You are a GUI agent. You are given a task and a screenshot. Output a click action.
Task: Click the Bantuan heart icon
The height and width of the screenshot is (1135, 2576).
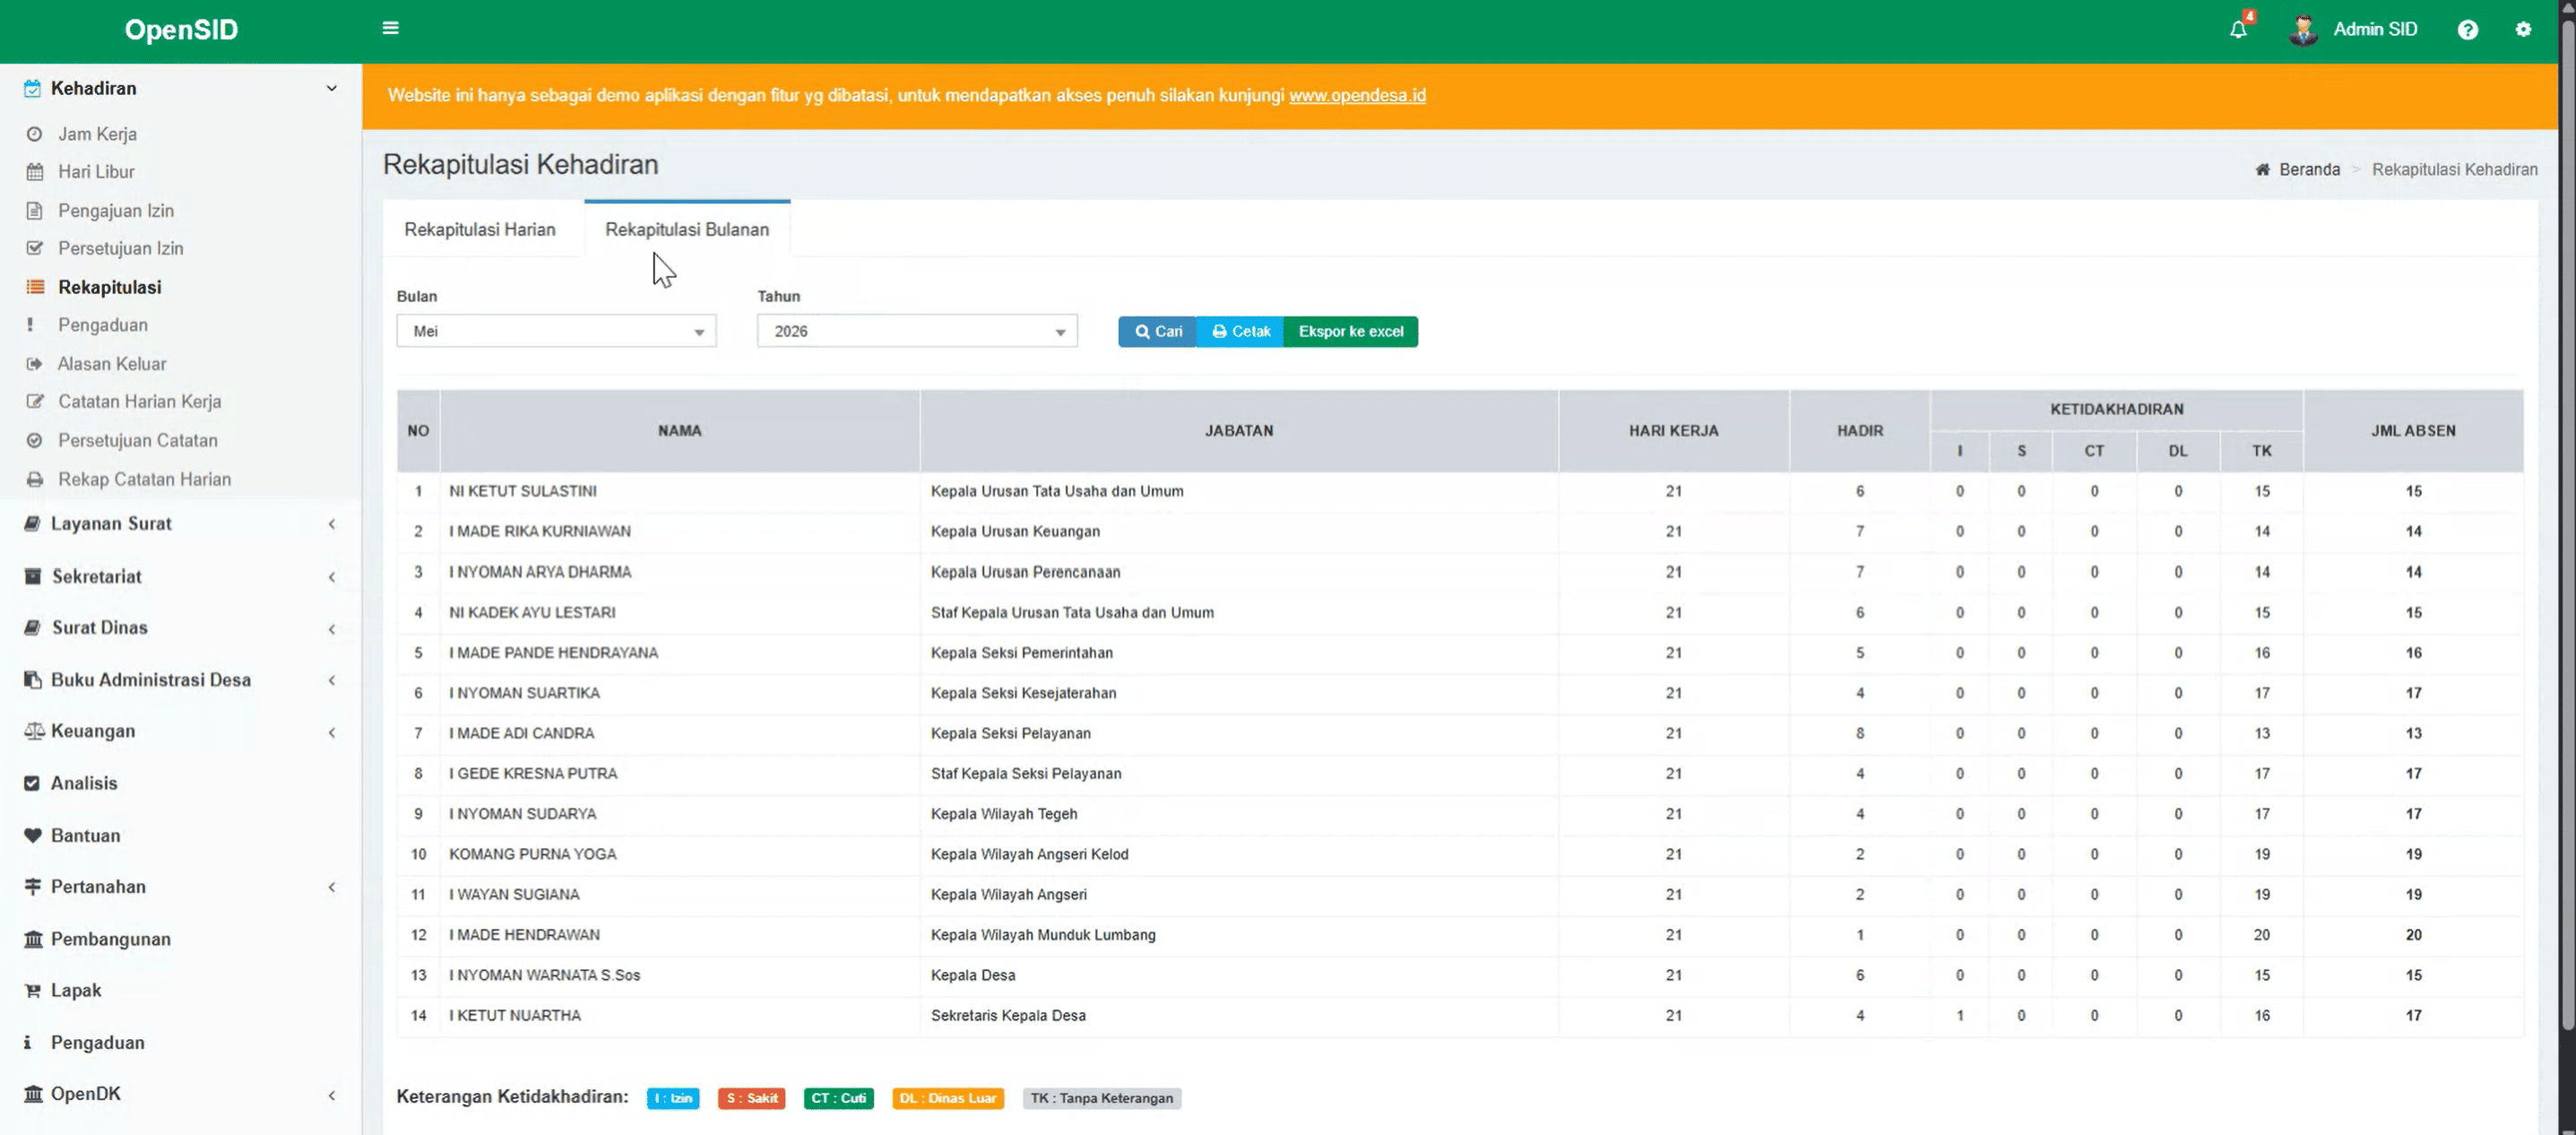[32, 835]
